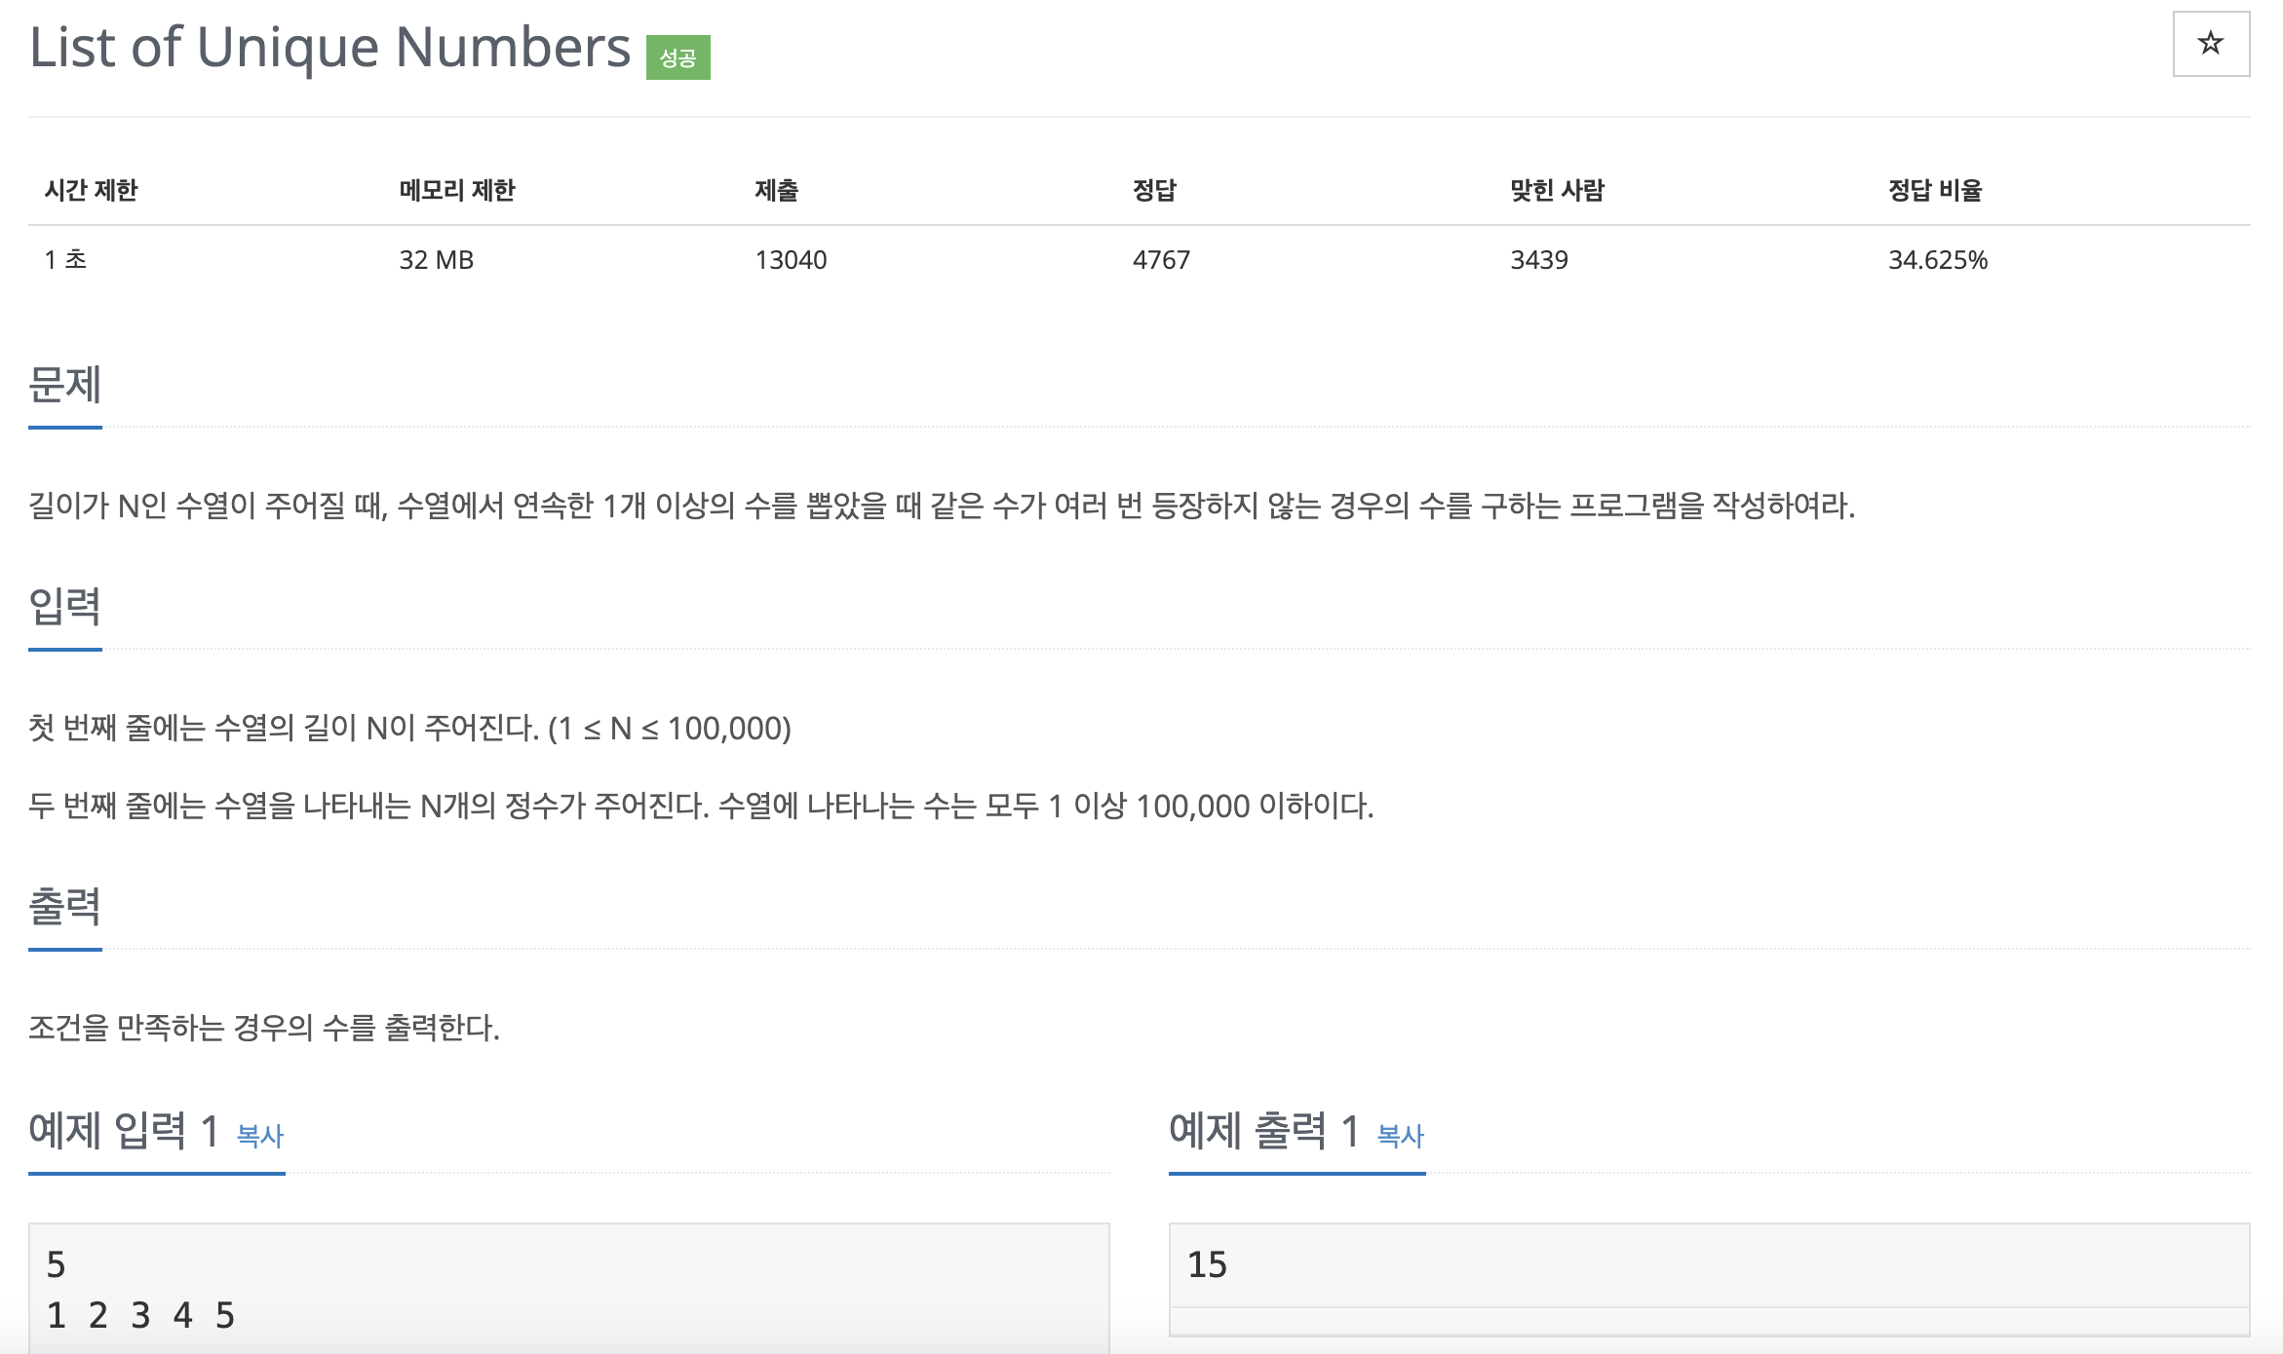Click the 예제 입력 1 heading
This screenshot has height=1354, width=2283.
pyautogui.click(x=124, y=1131)
